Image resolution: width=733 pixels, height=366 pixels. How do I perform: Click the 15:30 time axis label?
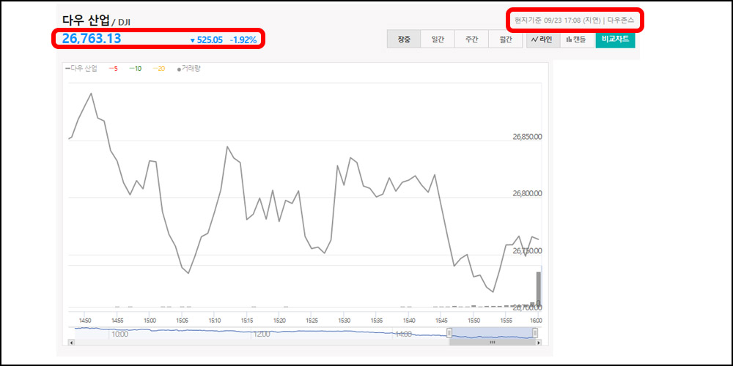pyautogui.click(x=344, y=321)
